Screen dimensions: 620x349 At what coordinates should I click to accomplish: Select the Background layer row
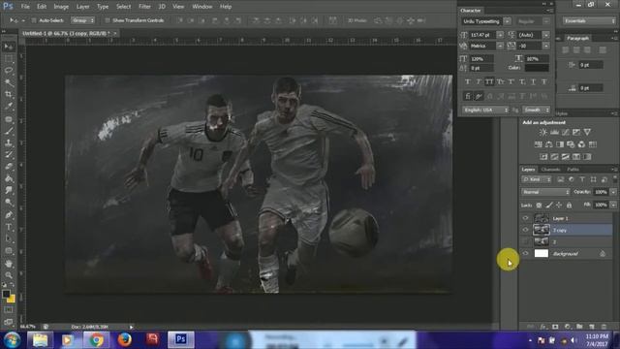click(x=567, y=253)
